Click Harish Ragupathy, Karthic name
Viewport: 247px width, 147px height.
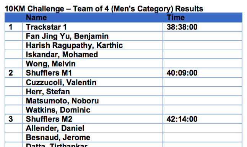coord(74,45)
